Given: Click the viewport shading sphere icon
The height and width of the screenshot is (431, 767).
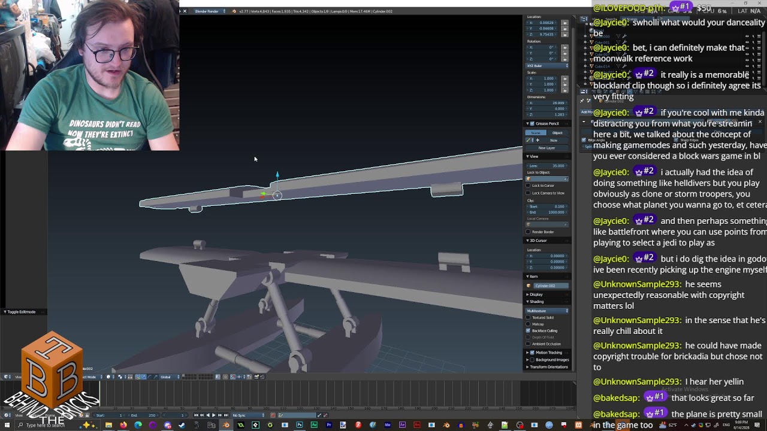Looking at the screenshot, I should point(108,377).
